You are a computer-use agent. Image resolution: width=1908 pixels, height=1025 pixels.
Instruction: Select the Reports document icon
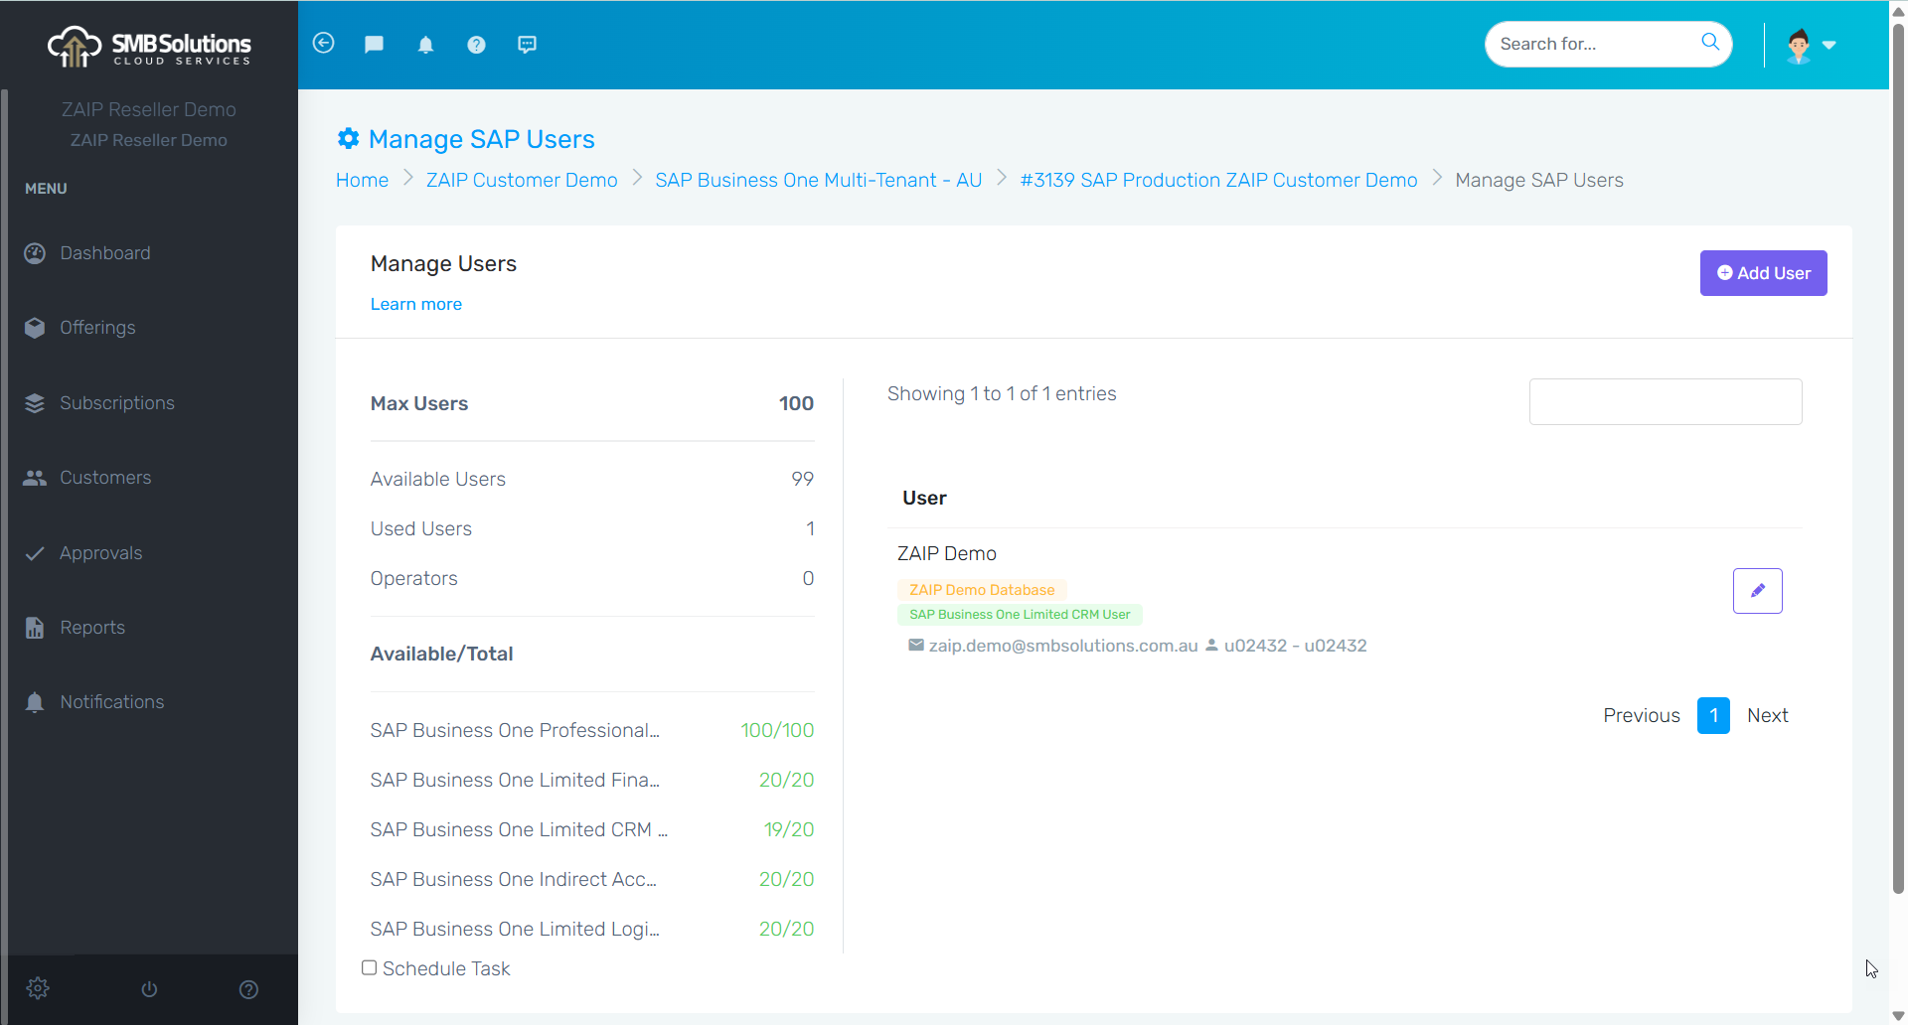click(x=35, y=628)
